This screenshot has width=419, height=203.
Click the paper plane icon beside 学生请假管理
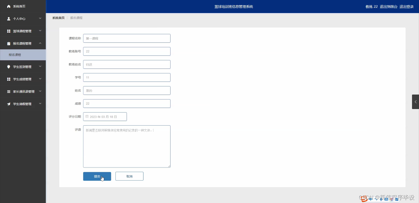click(x=9, y=104)
